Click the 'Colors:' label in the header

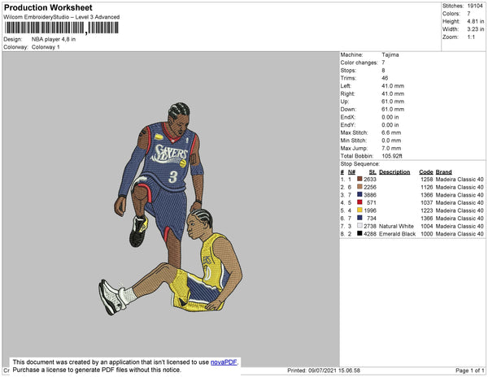[451, 14]
